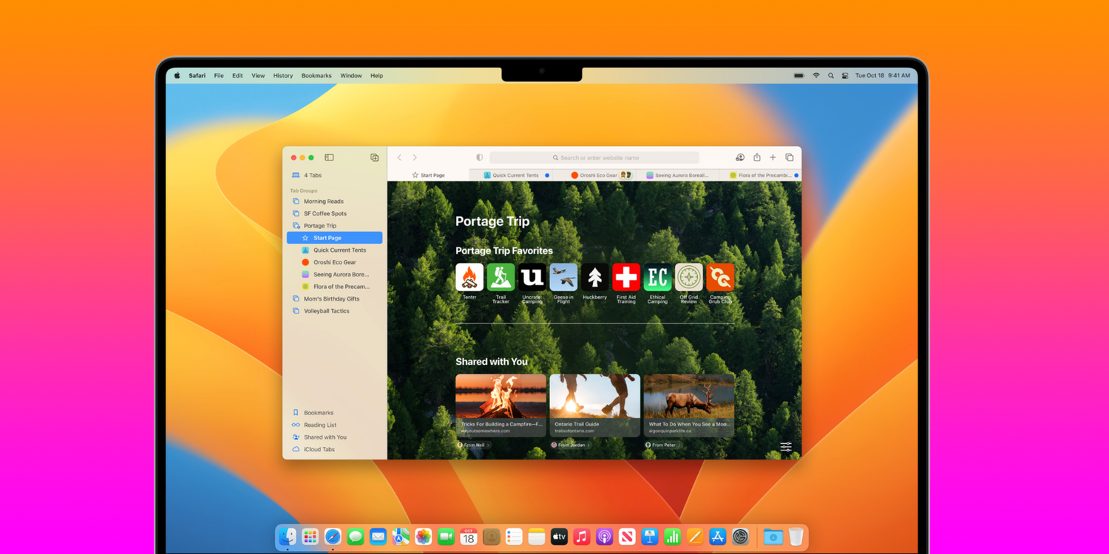The height and width of the screenshot is (554, 1109).
Task: Click the privacy report shield icon
Action: click(x=479, y=157)
